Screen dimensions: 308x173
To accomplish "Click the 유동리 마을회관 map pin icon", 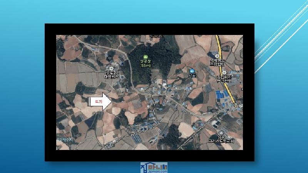I will [113, 67].
